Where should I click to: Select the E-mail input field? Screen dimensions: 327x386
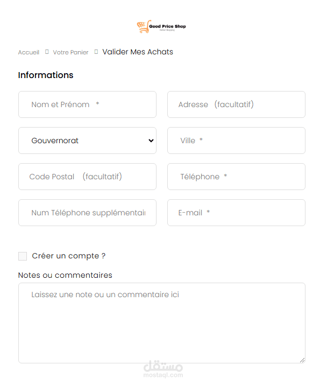(236, 213)
